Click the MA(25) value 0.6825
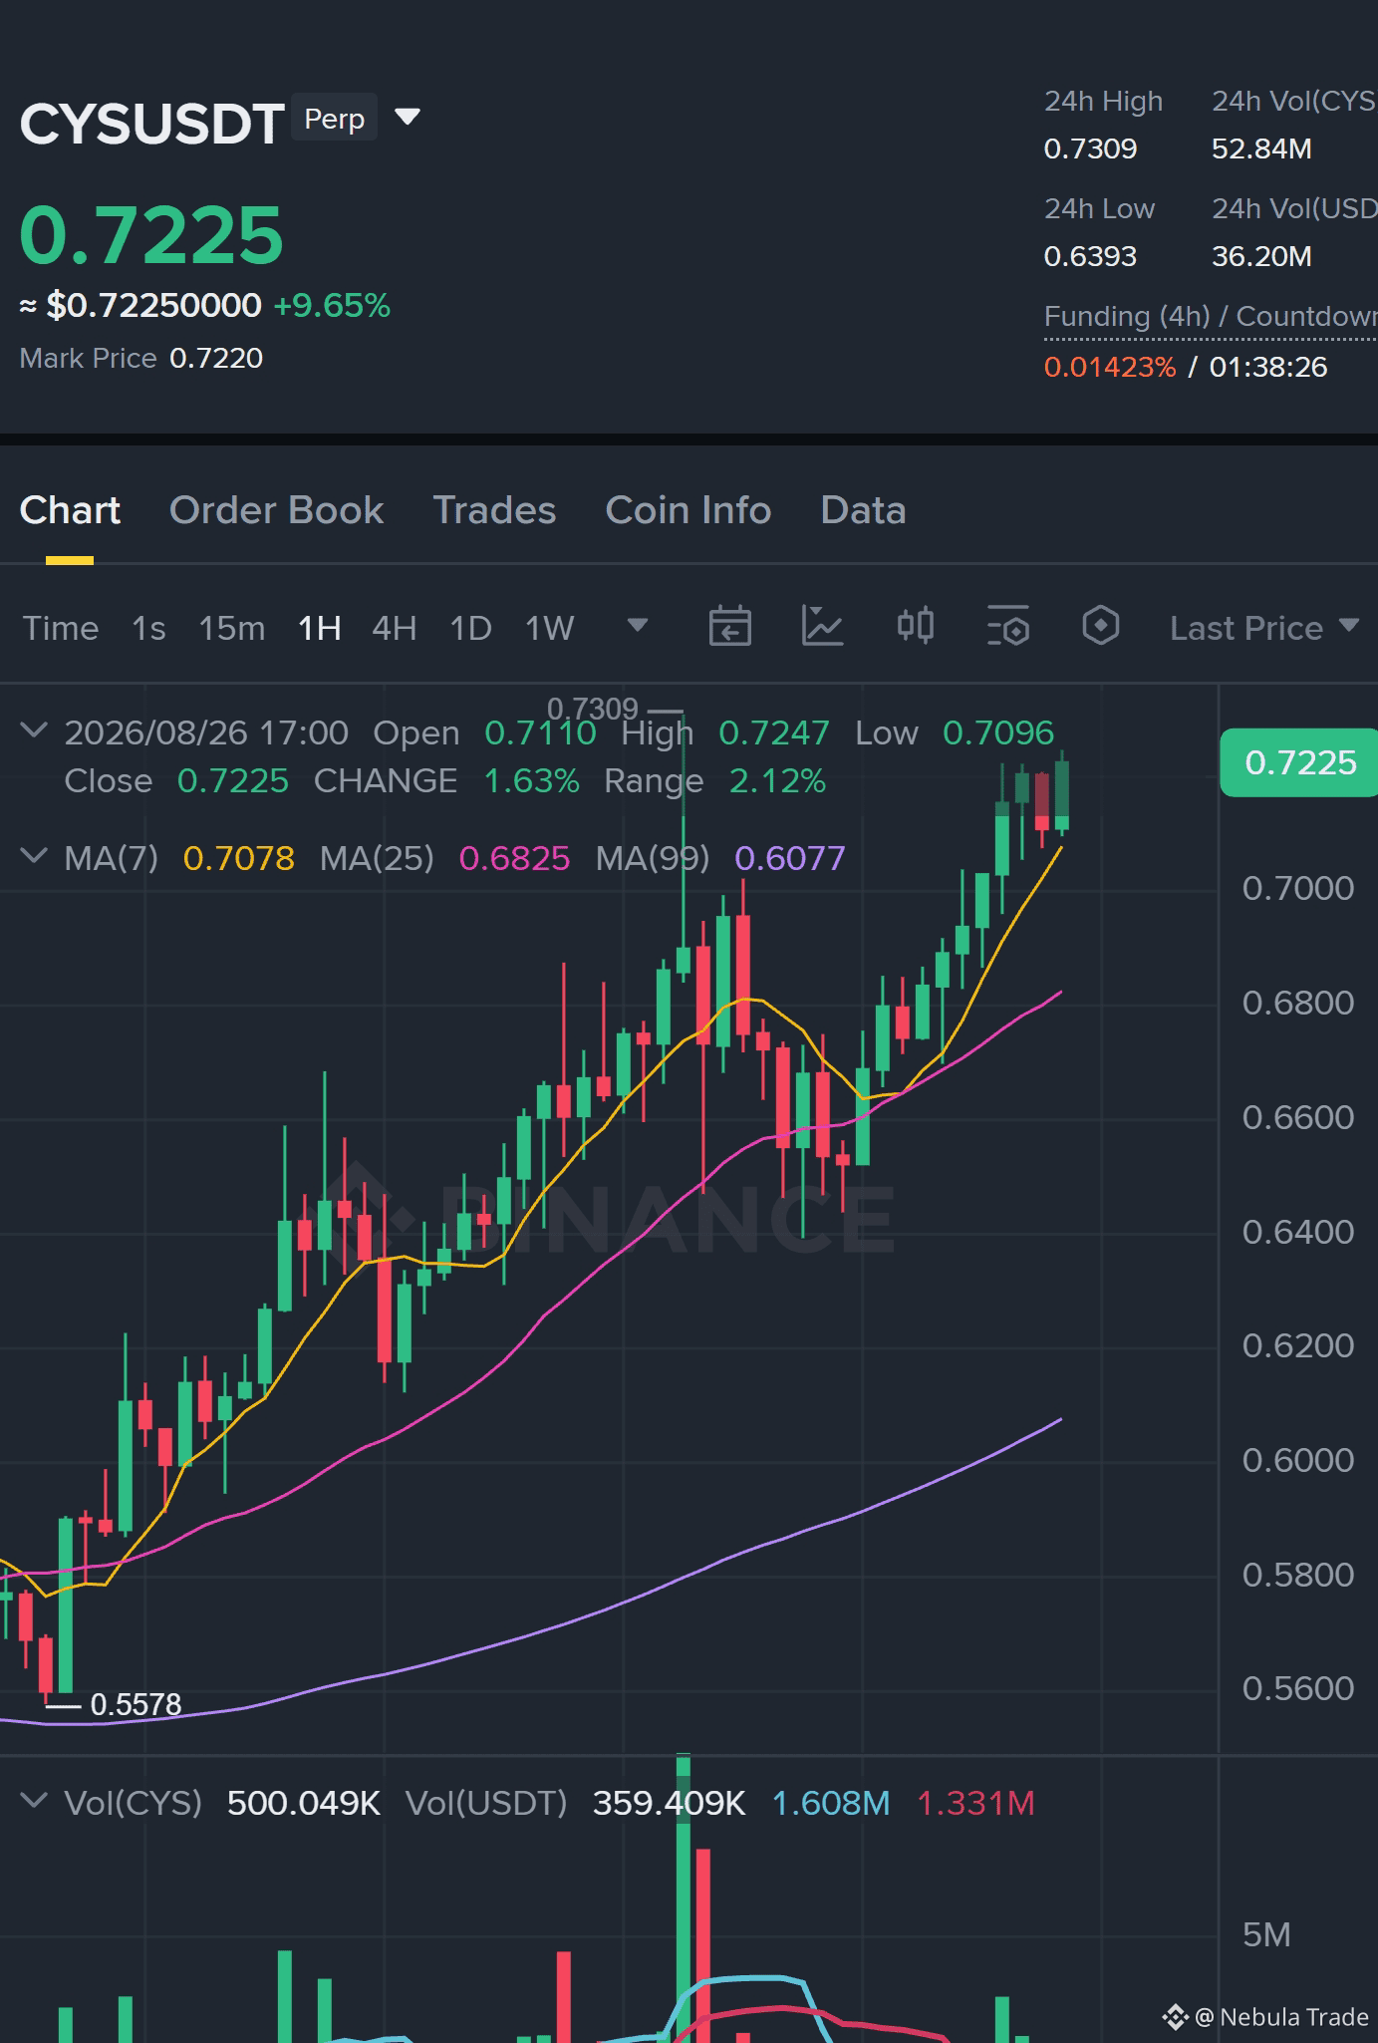The height and width of the screenshot is (2043, 1378). [x=514, y=858]
